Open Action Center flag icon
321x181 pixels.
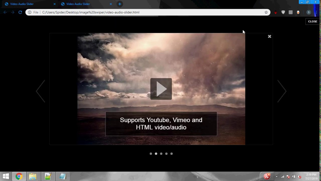(288, 177)
